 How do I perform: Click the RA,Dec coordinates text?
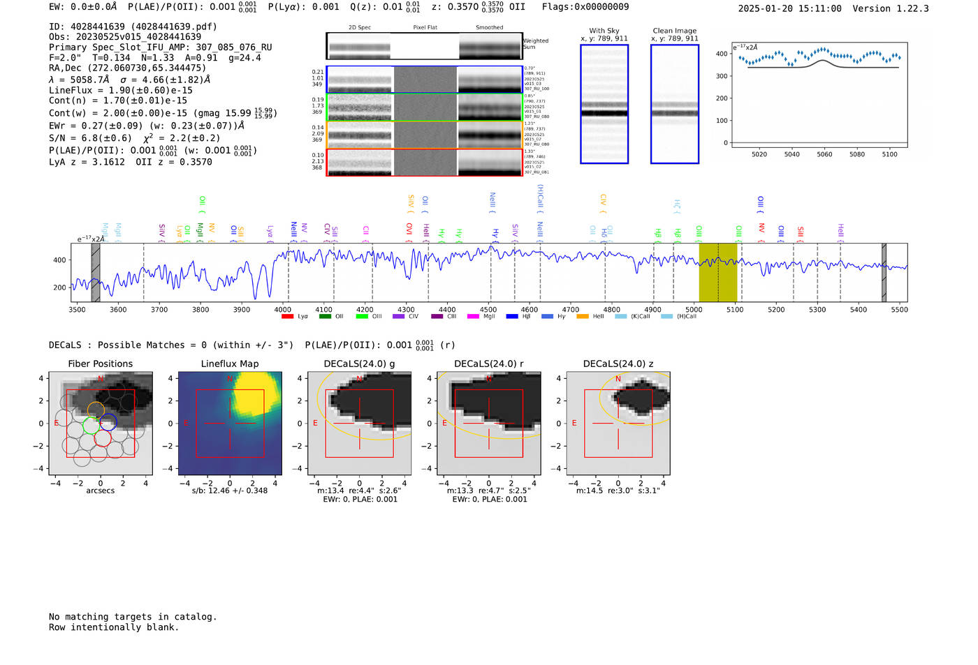point(128,68)
